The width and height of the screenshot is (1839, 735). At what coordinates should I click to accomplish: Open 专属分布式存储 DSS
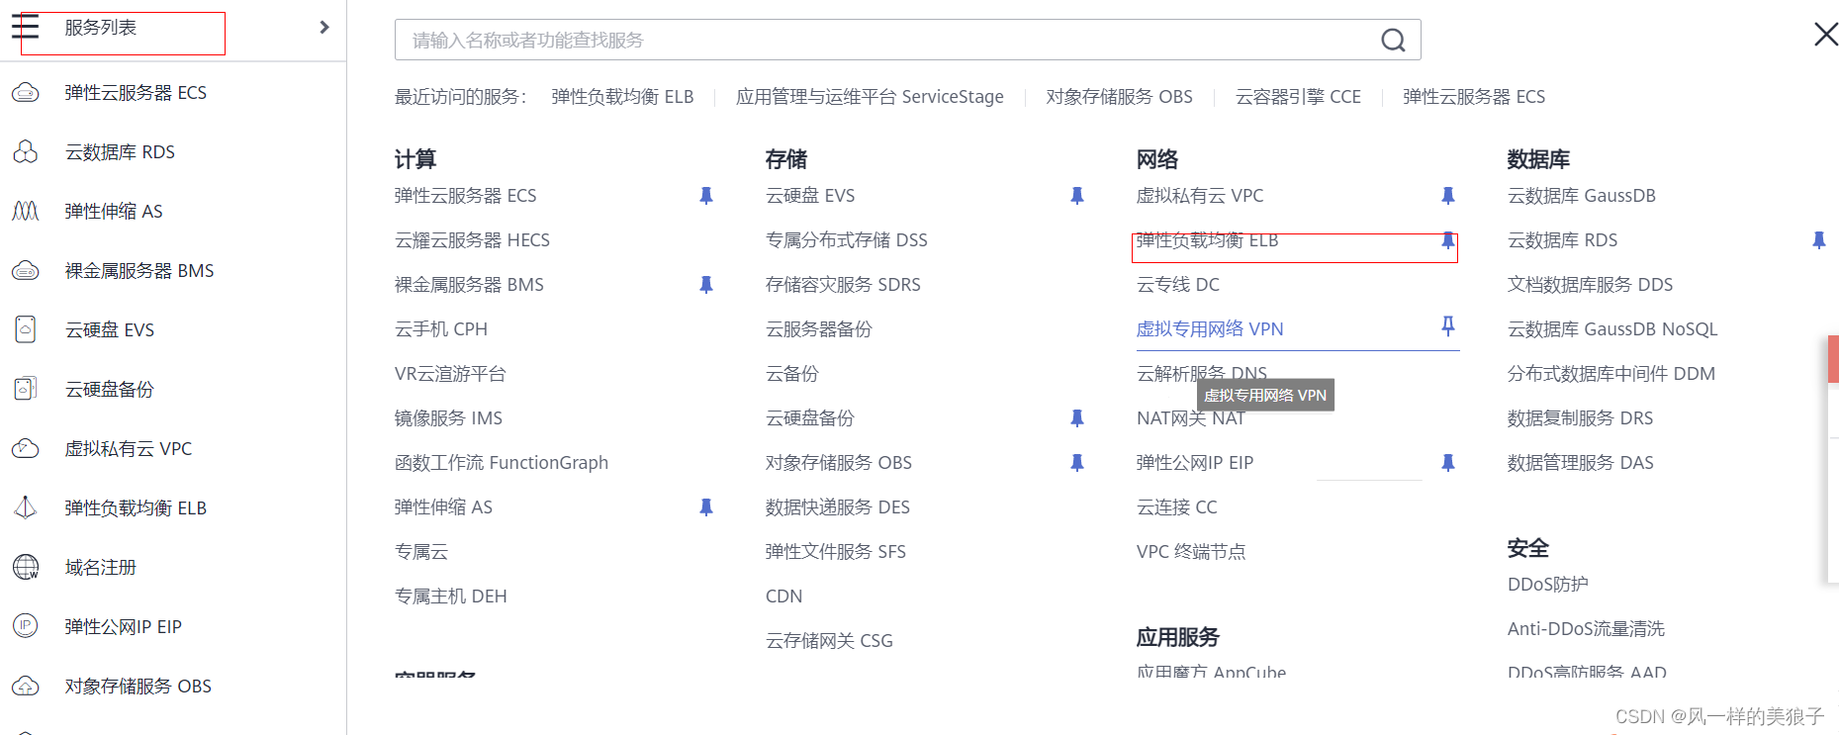pos(847,240)
